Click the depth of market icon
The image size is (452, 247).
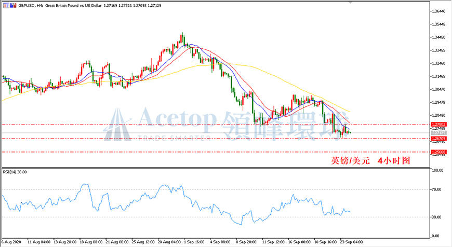[14, 6]
